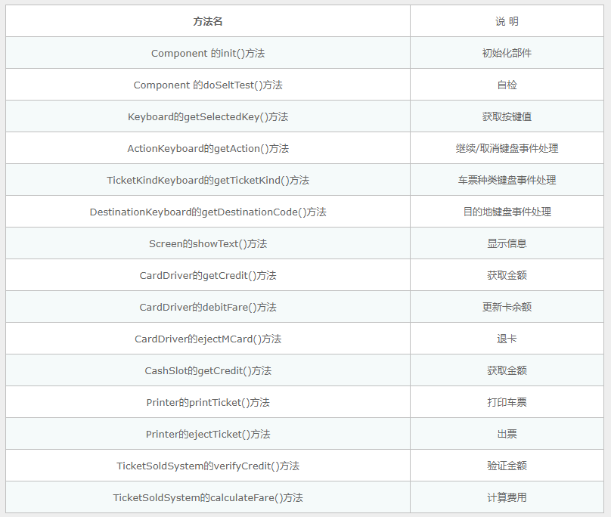Select the cell '验证金额'
Screen dimensions: 611x517
point(507,466)
